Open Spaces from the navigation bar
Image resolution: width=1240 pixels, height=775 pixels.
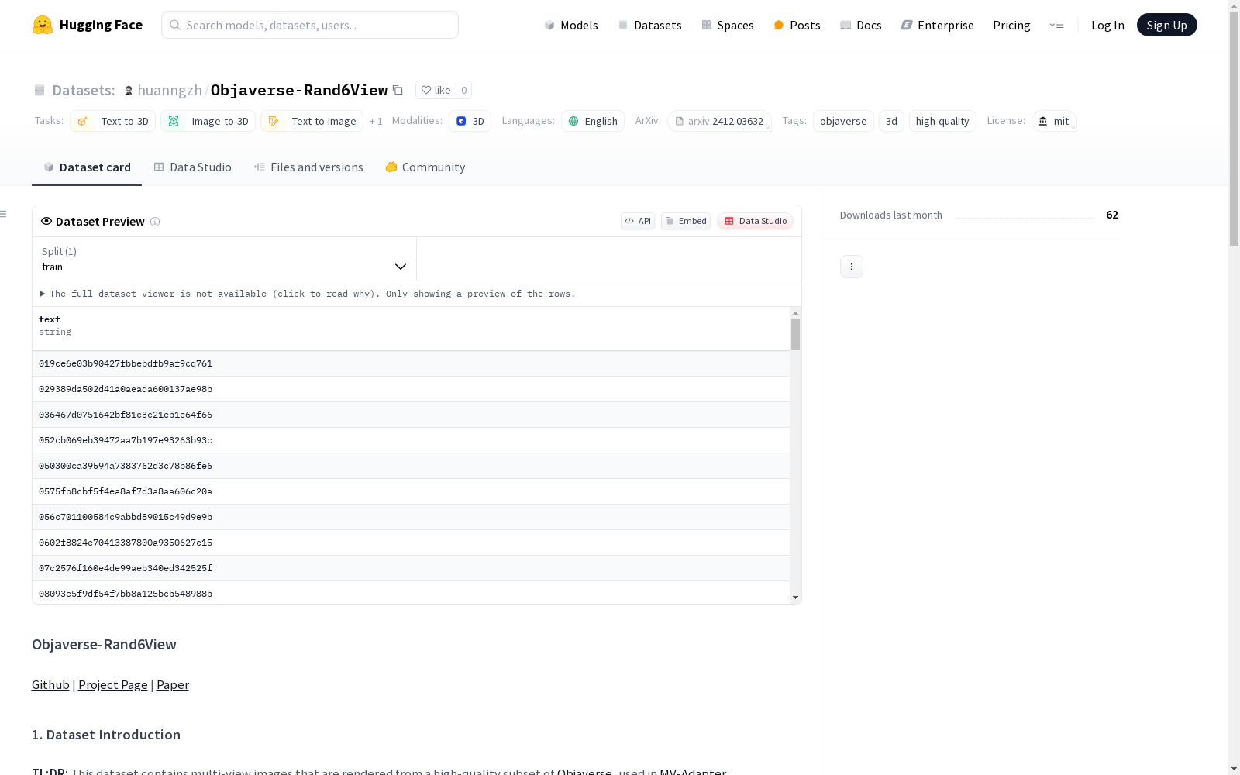(728, 25)
